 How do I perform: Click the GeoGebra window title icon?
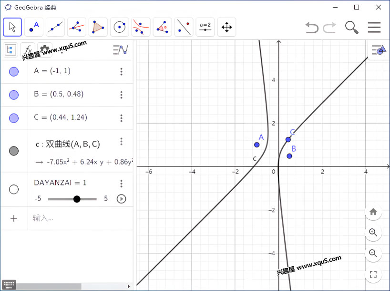pos(8,7)
